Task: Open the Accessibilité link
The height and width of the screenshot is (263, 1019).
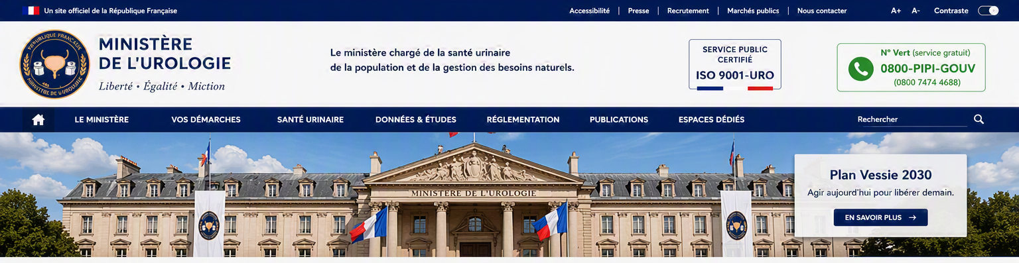Action: pyautogui.click(x=589, y=11)
